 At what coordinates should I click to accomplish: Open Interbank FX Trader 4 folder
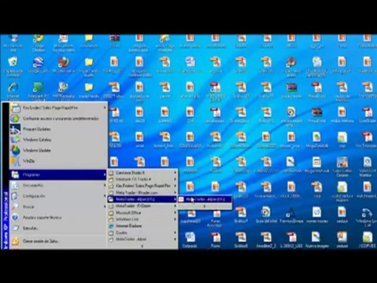(x=143, y=179)
